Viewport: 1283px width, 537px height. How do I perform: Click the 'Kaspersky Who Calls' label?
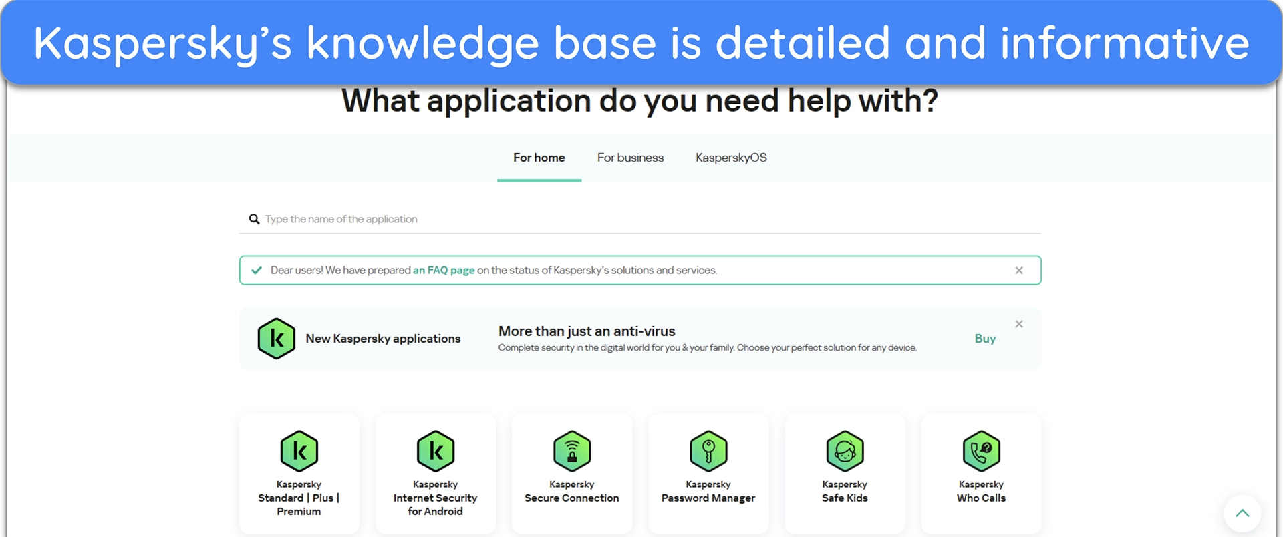pyautogui.click(x=981, y=491)
